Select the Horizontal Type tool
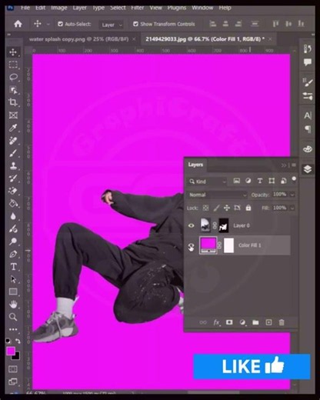Viewport: 320px width, 400px height. click(13, 267)
